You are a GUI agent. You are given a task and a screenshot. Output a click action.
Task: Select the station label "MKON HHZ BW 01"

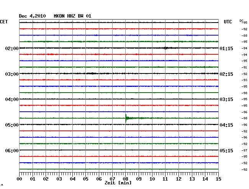point(72,16)
